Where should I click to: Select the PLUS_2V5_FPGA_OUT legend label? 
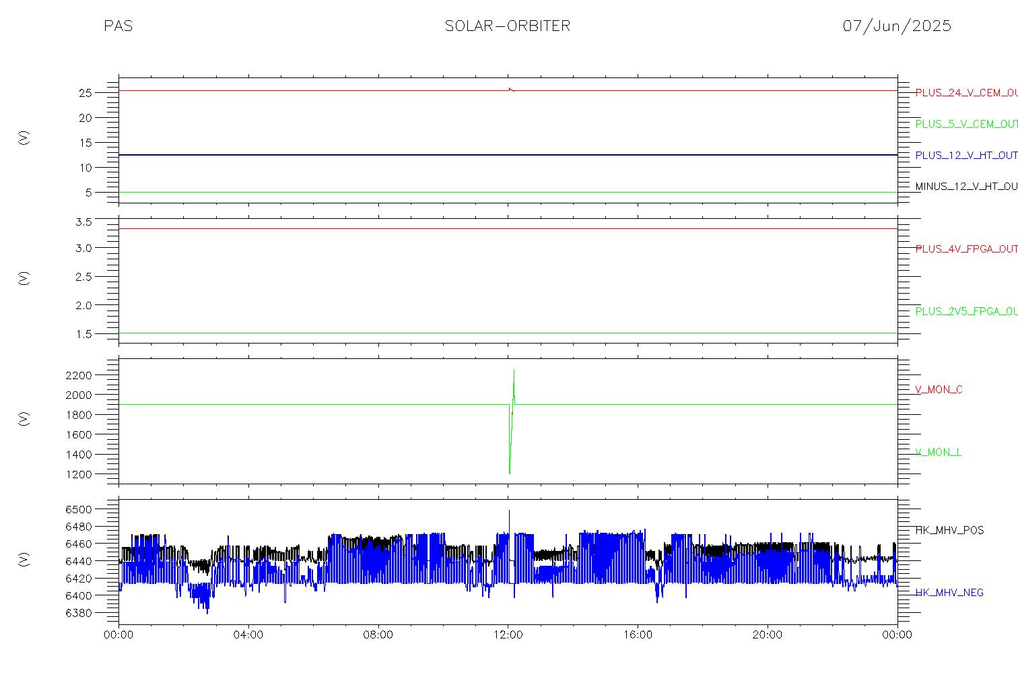coord(966,312)
